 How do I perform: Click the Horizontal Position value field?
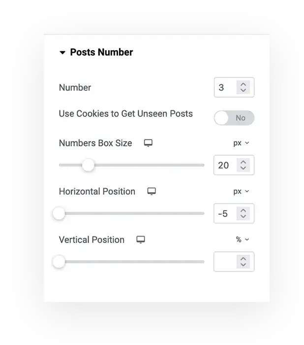coord(225,213)
